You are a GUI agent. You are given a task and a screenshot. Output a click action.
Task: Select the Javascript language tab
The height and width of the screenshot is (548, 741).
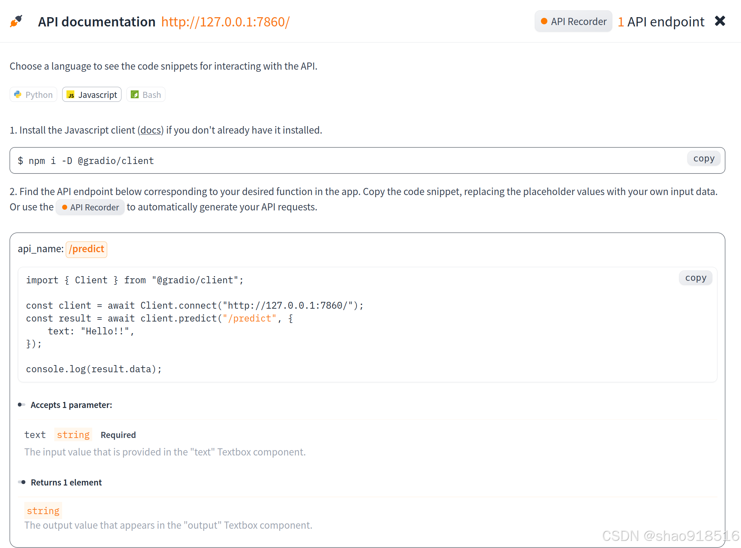[x=92, y=95]
